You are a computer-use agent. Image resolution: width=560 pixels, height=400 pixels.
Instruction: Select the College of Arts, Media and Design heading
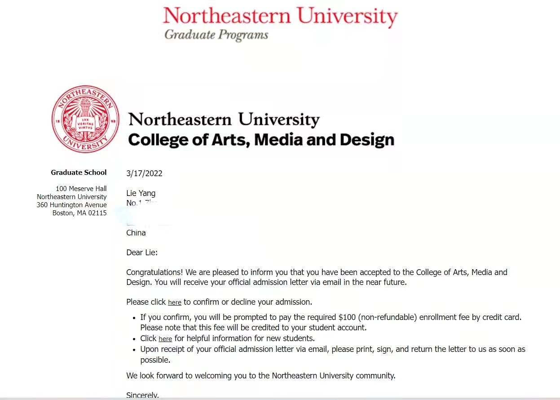click(261, 140)
